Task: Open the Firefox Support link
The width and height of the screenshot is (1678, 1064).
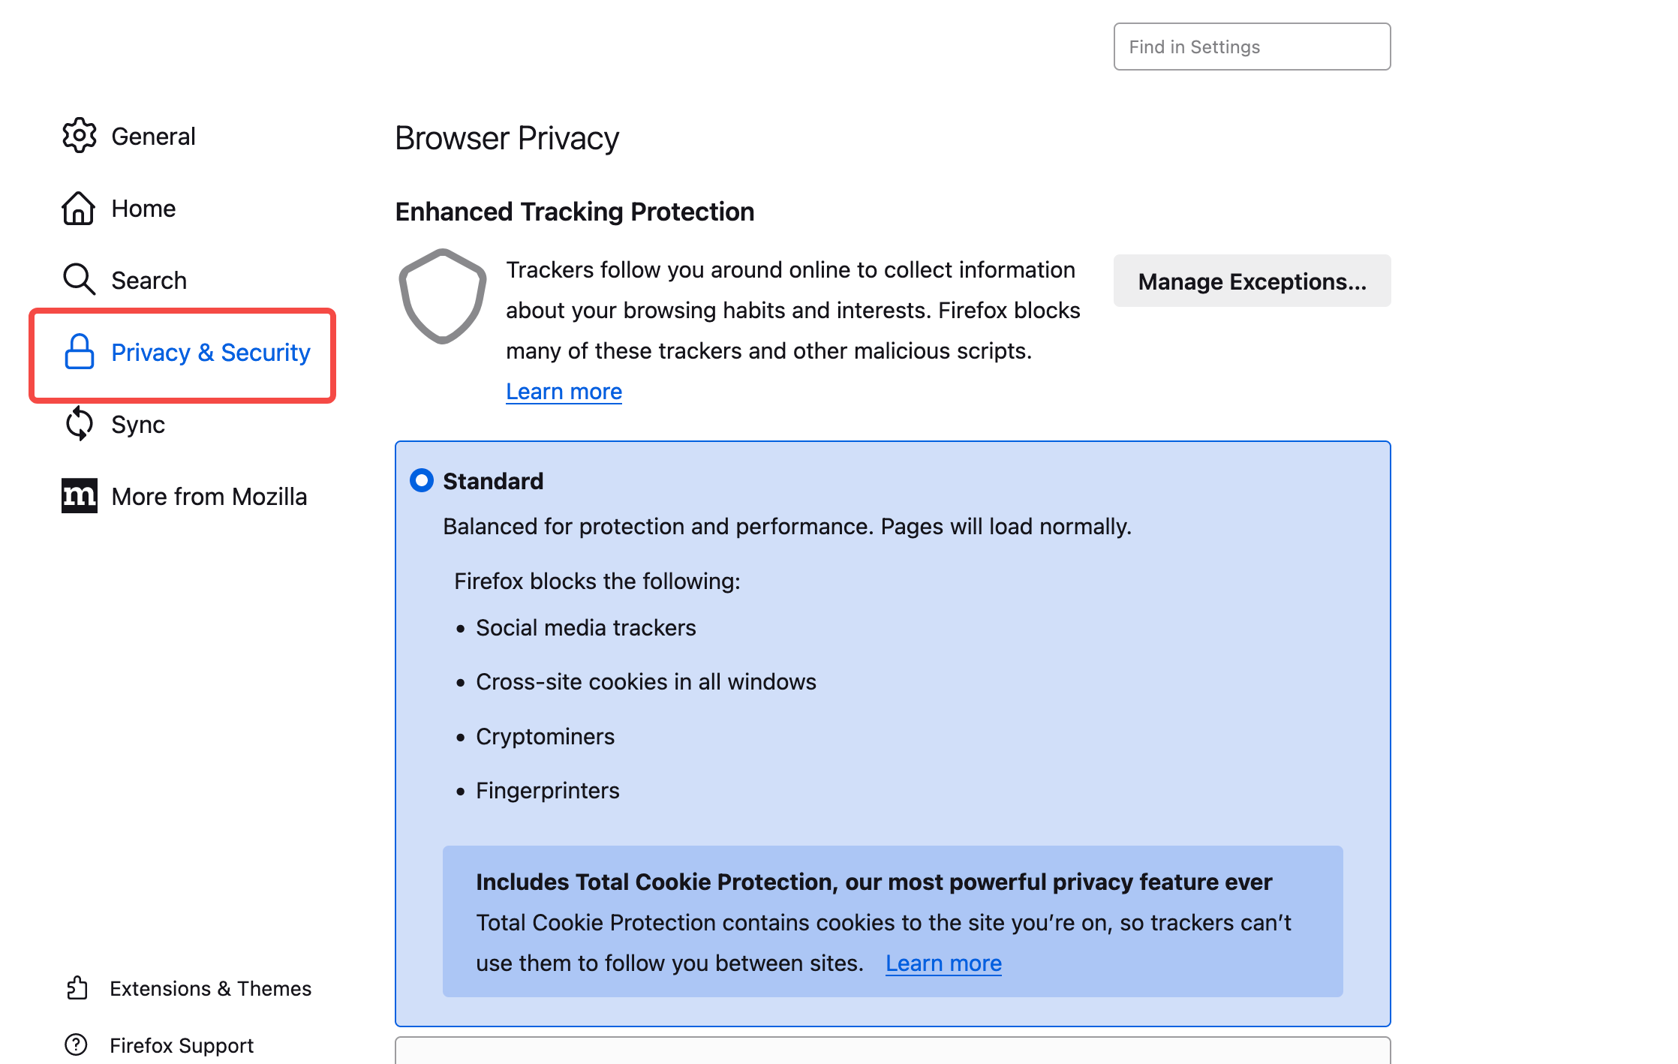Action: 182,1045
